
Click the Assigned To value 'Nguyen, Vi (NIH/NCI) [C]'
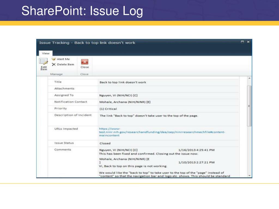[x=118, y=96]
